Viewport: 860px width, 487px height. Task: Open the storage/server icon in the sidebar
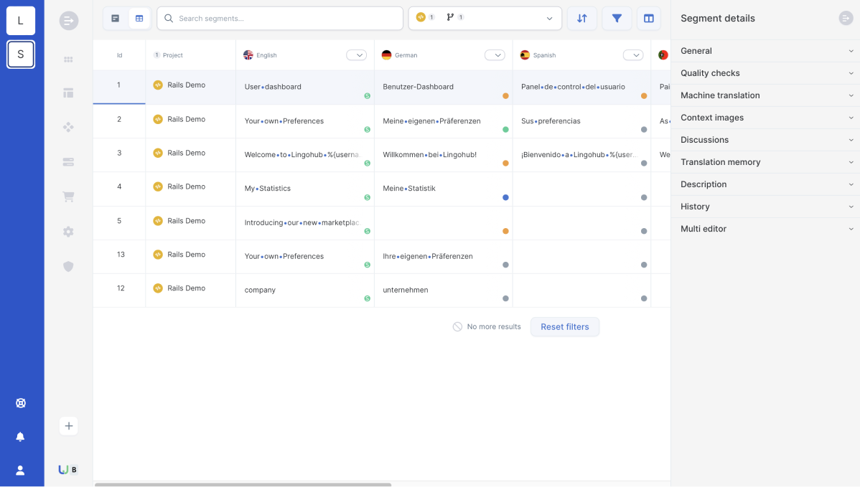[69, 162]
